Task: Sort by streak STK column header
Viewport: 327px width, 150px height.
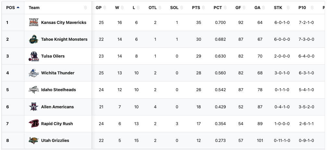Action: point(278,8)
